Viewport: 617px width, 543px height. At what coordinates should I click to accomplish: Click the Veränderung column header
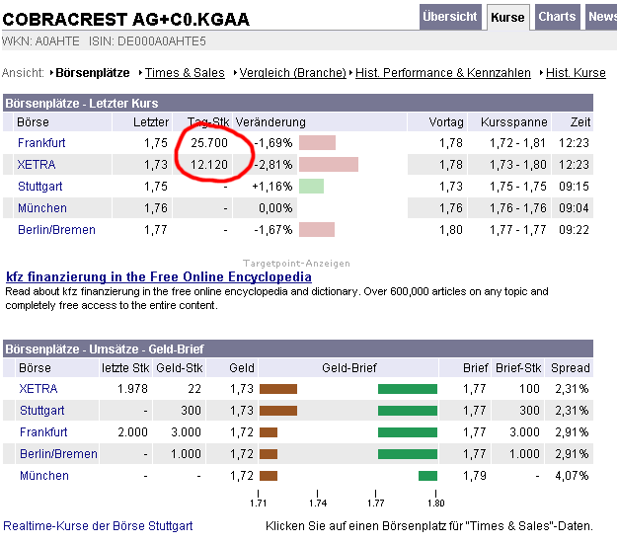tap(270, 122)
